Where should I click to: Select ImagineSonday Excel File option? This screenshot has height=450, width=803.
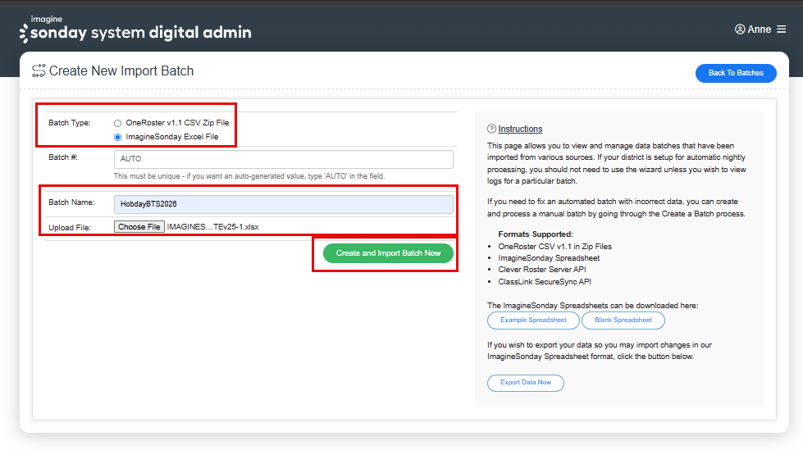point(118,137)
